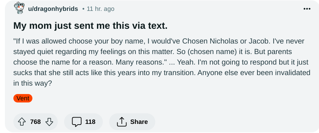Click the text line ending 'in this way?'

click(33, 83)
